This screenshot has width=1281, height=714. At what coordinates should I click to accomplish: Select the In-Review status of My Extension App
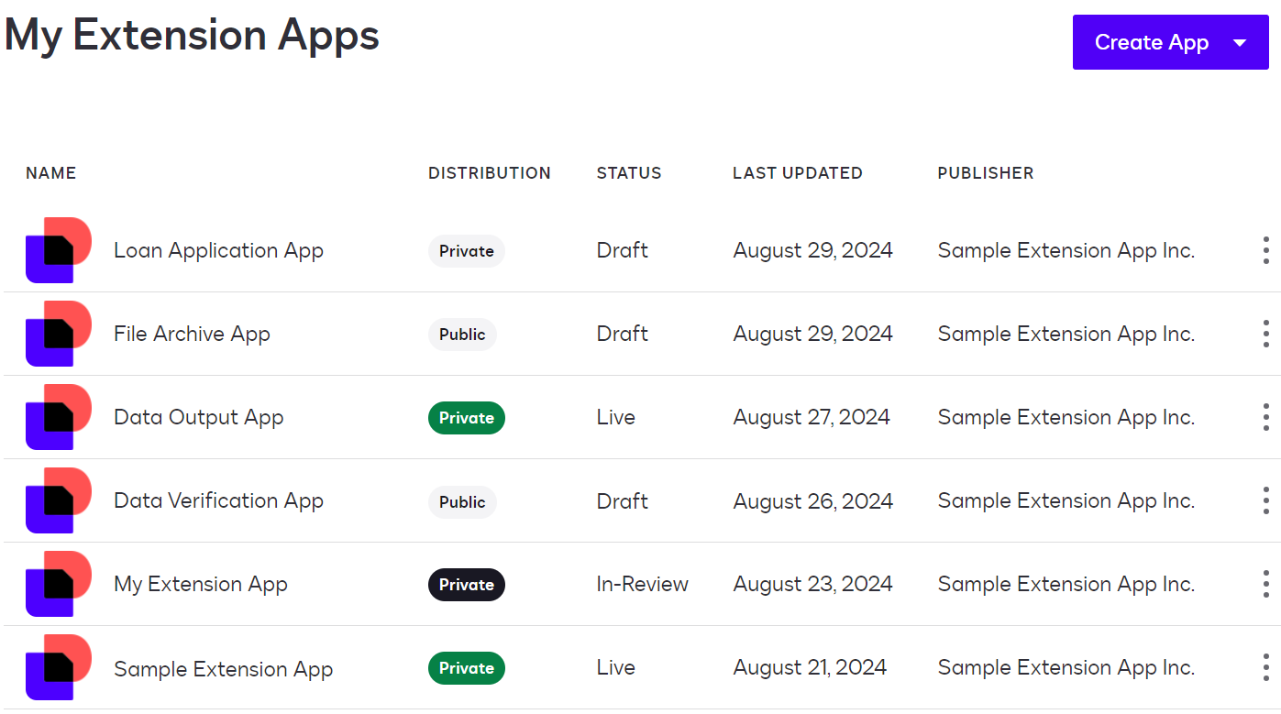643,584
